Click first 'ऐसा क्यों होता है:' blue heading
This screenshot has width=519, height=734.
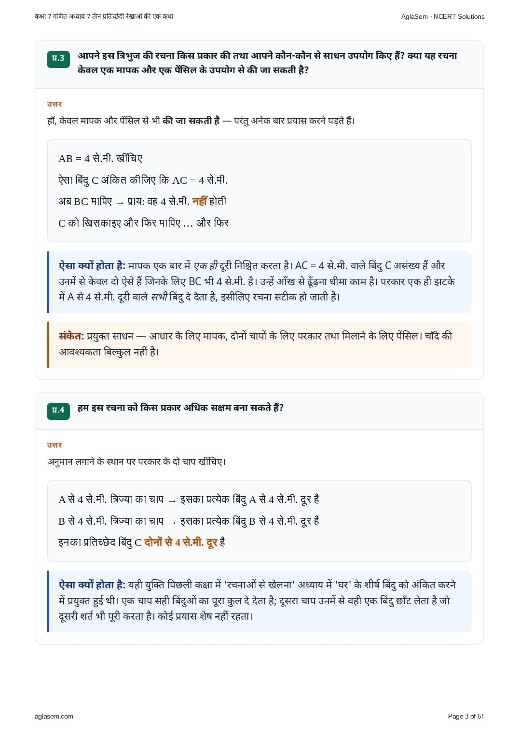click(x=92, y=266)
